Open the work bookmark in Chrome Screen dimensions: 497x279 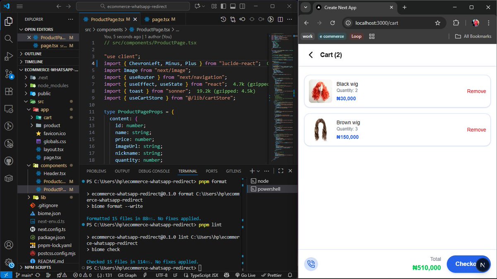pos(308,36)
